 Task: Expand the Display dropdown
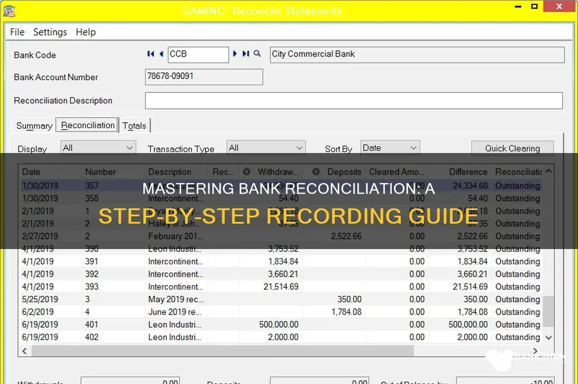129,148
